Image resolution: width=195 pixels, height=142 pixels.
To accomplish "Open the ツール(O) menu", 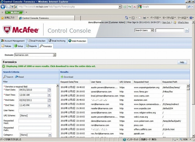I will (x=183, y=18).
